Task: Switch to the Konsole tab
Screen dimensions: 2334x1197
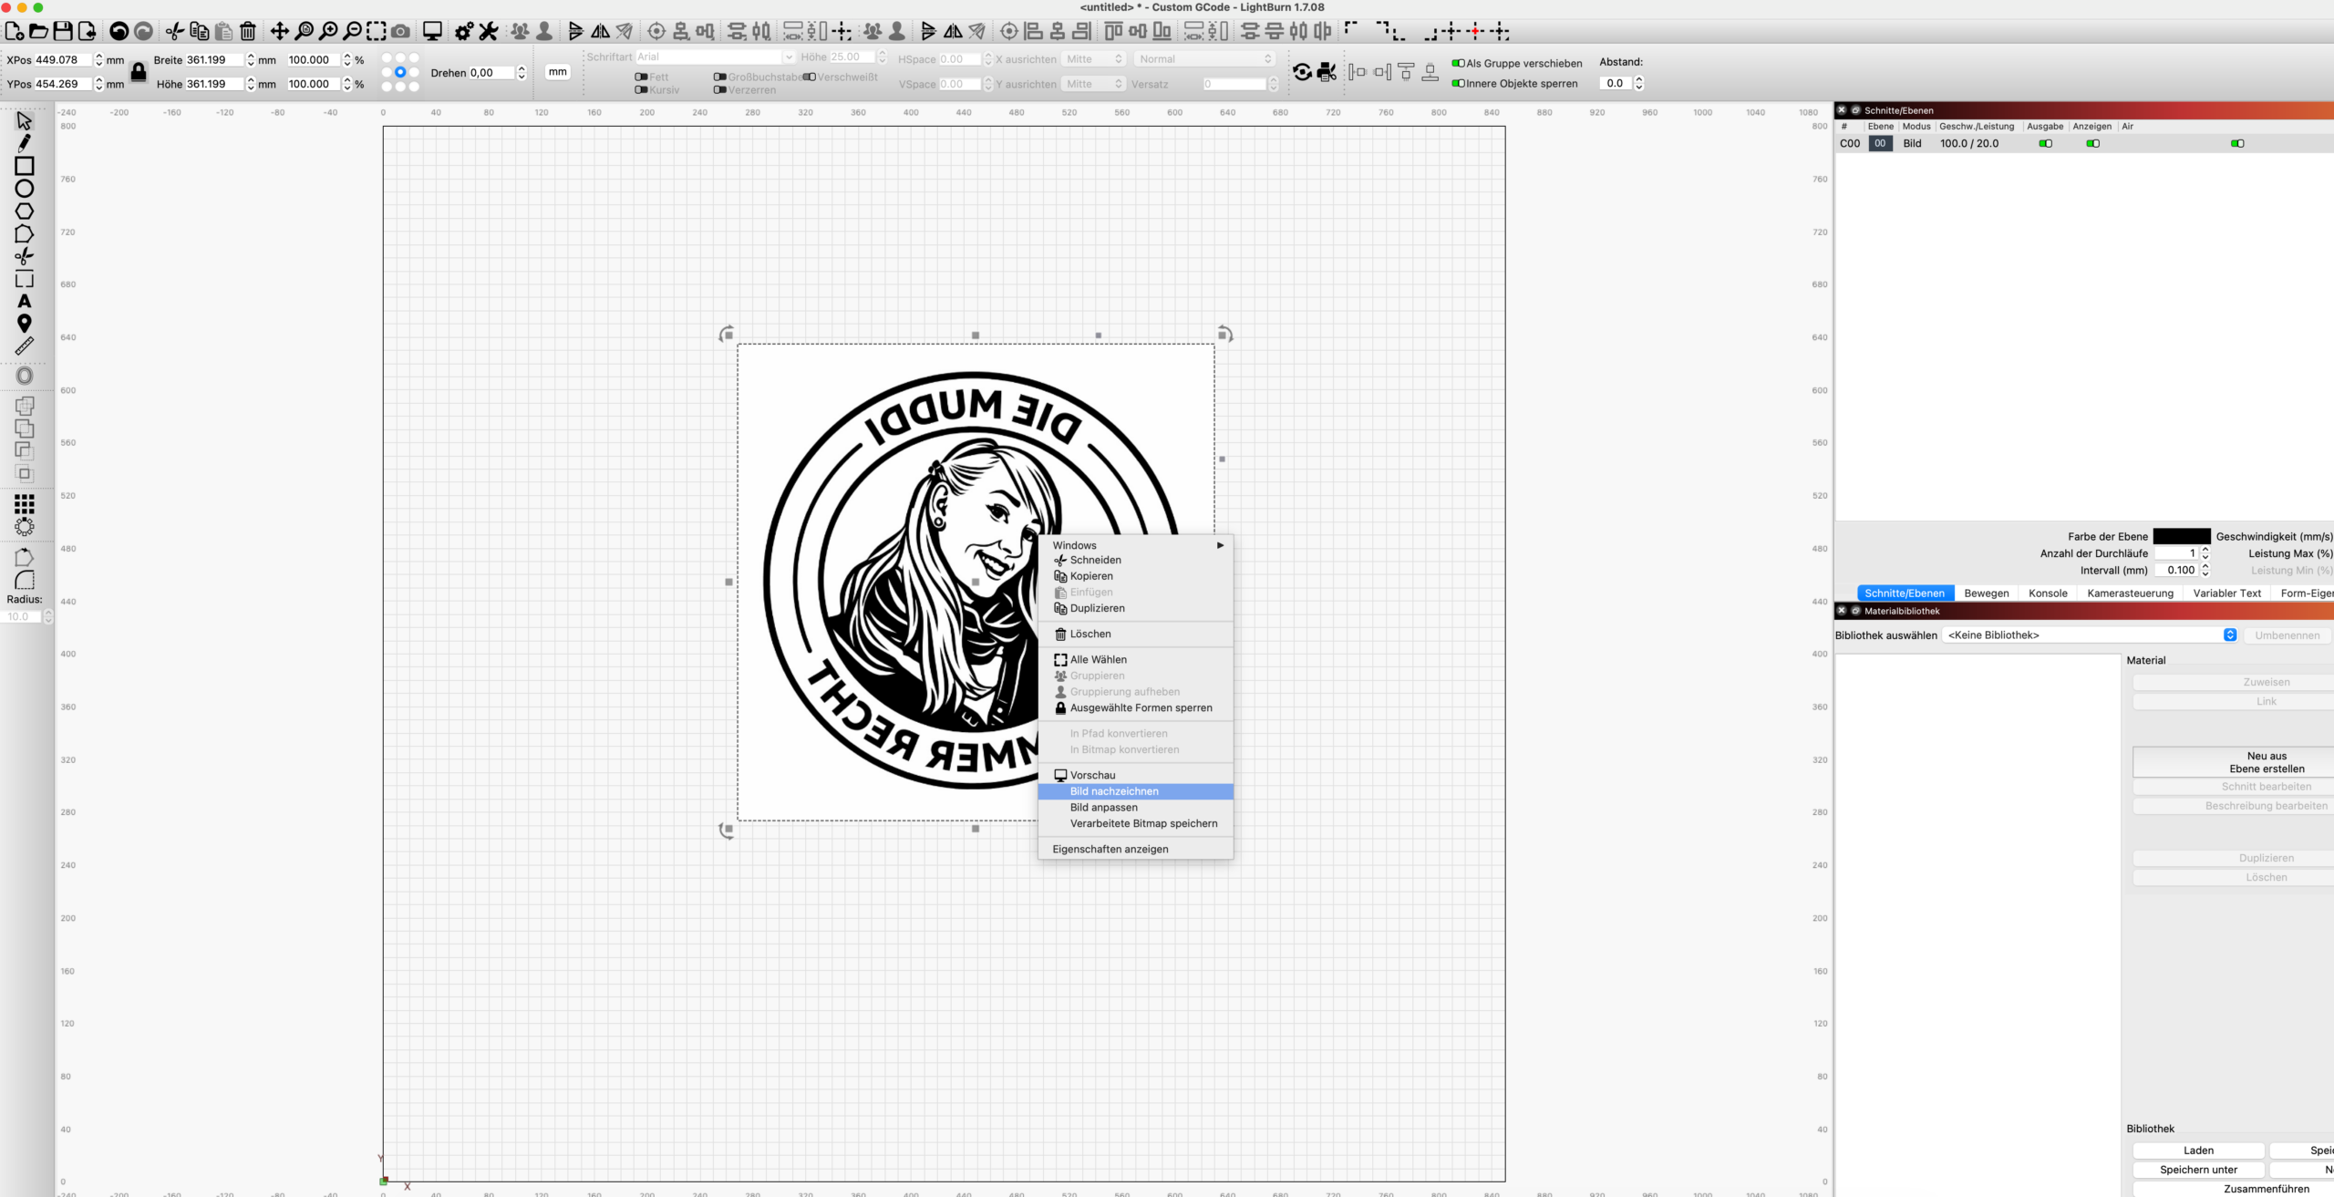Action: [2048, 593]
